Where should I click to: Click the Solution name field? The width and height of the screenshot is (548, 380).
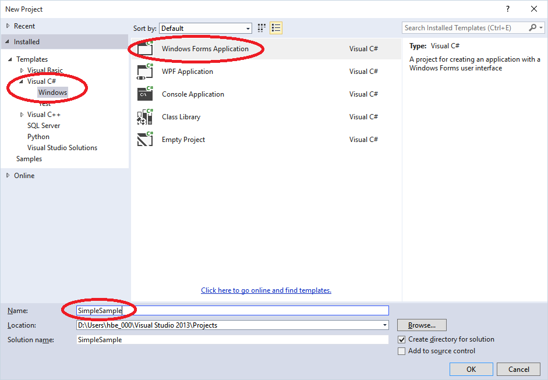[232, 339]
